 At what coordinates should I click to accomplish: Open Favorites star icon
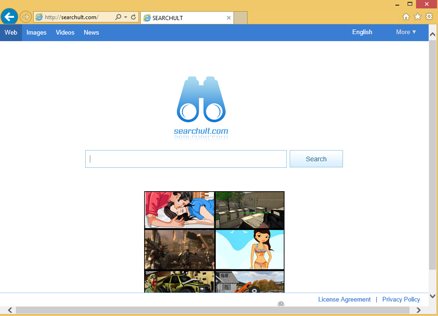point(417,17)
